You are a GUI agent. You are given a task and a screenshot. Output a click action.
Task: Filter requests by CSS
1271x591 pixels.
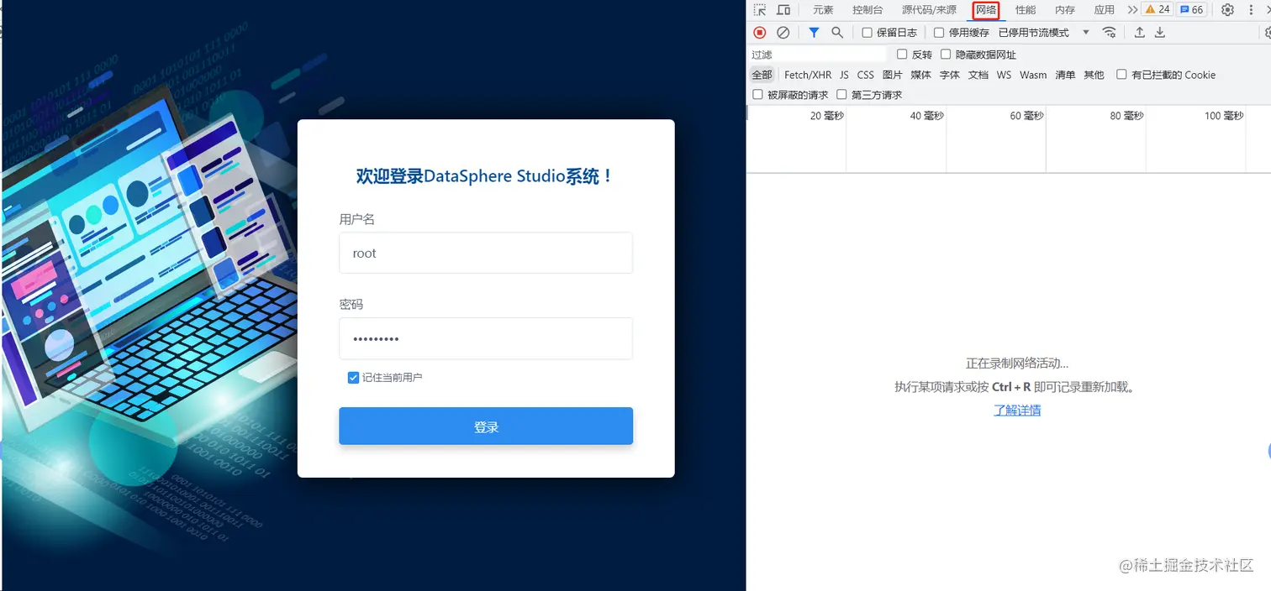866,75
